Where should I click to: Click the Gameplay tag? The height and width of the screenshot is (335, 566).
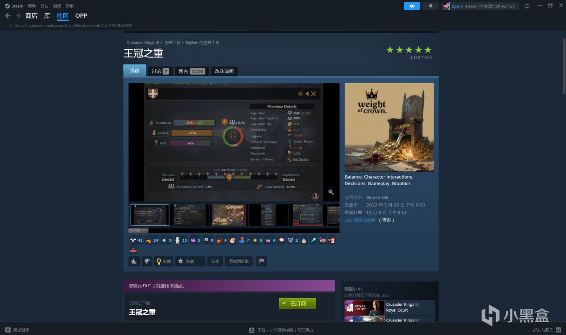[379, 183]
